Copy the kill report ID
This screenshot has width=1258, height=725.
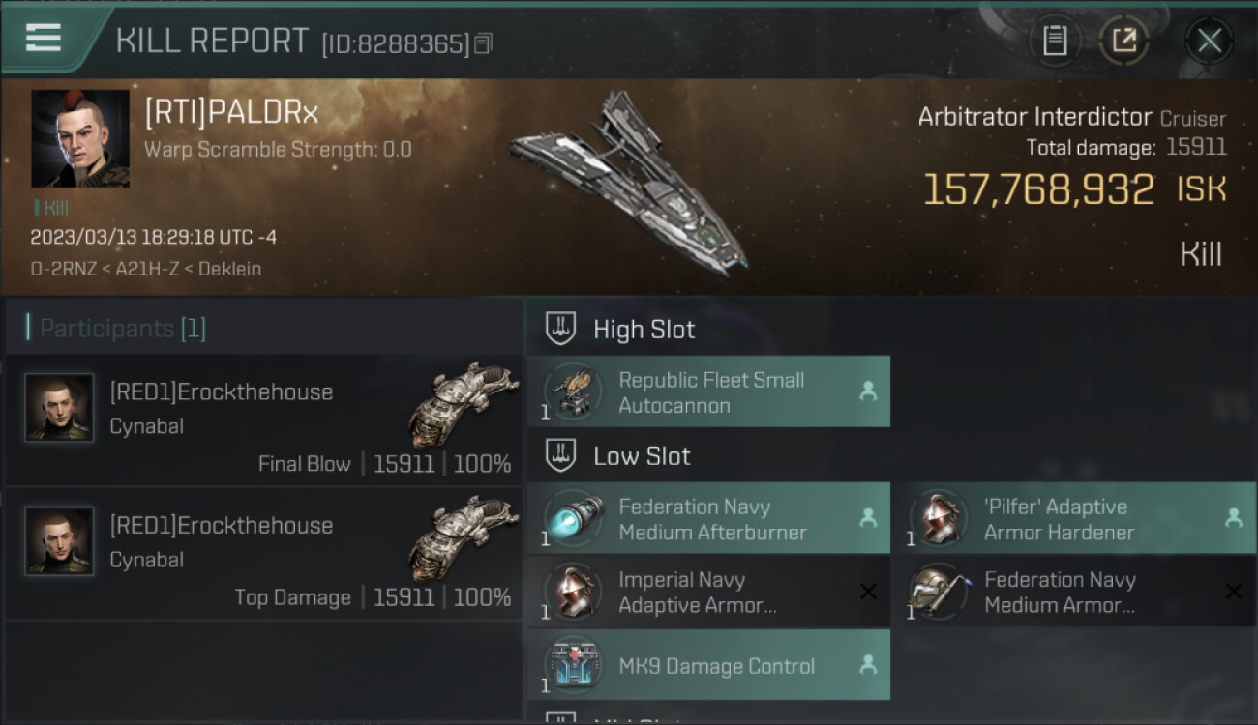(x=484, y=43)
